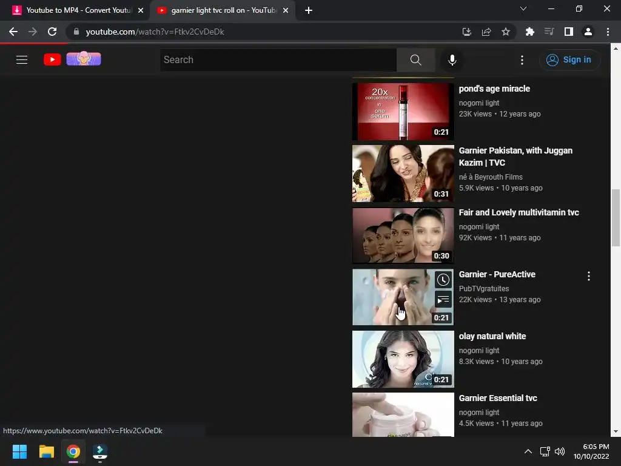Click title 'olay natural white'

pos(492,336)
